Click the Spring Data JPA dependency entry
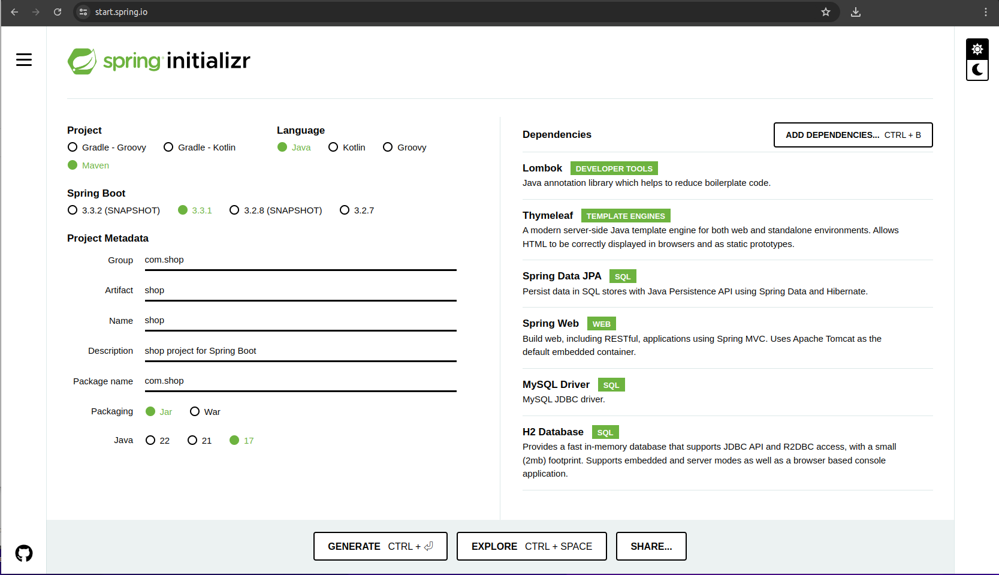Viewport: 999px width, 575px height. pyautogui.click(x=728, y=284)
